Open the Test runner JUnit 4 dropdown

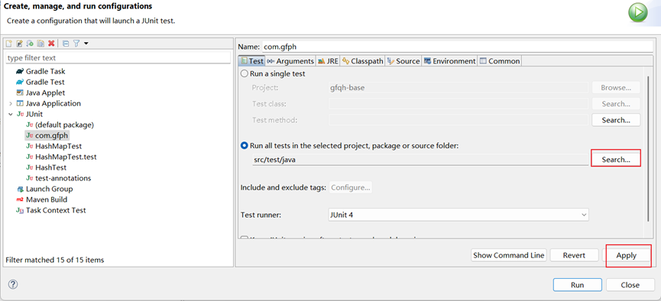[x=458, y=215]
